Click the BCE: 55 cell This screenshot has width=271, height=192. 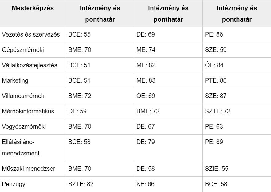[79, 34]
